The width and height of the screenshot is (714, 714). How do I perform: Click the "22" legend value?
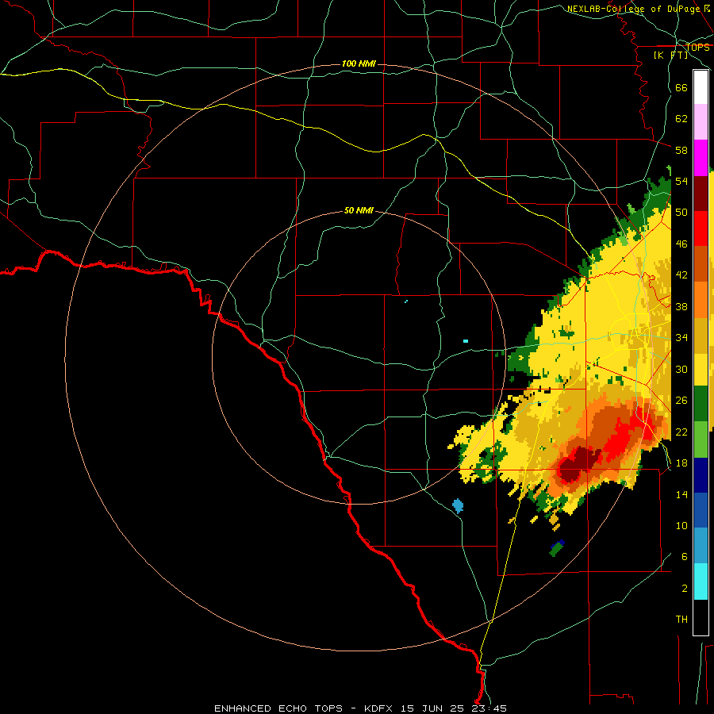(681, 432)
